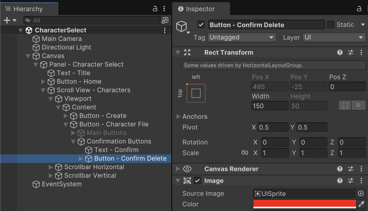Open Image component preset settings icon
The height and width of the screenshot is (211, 368).
[351, 181]
